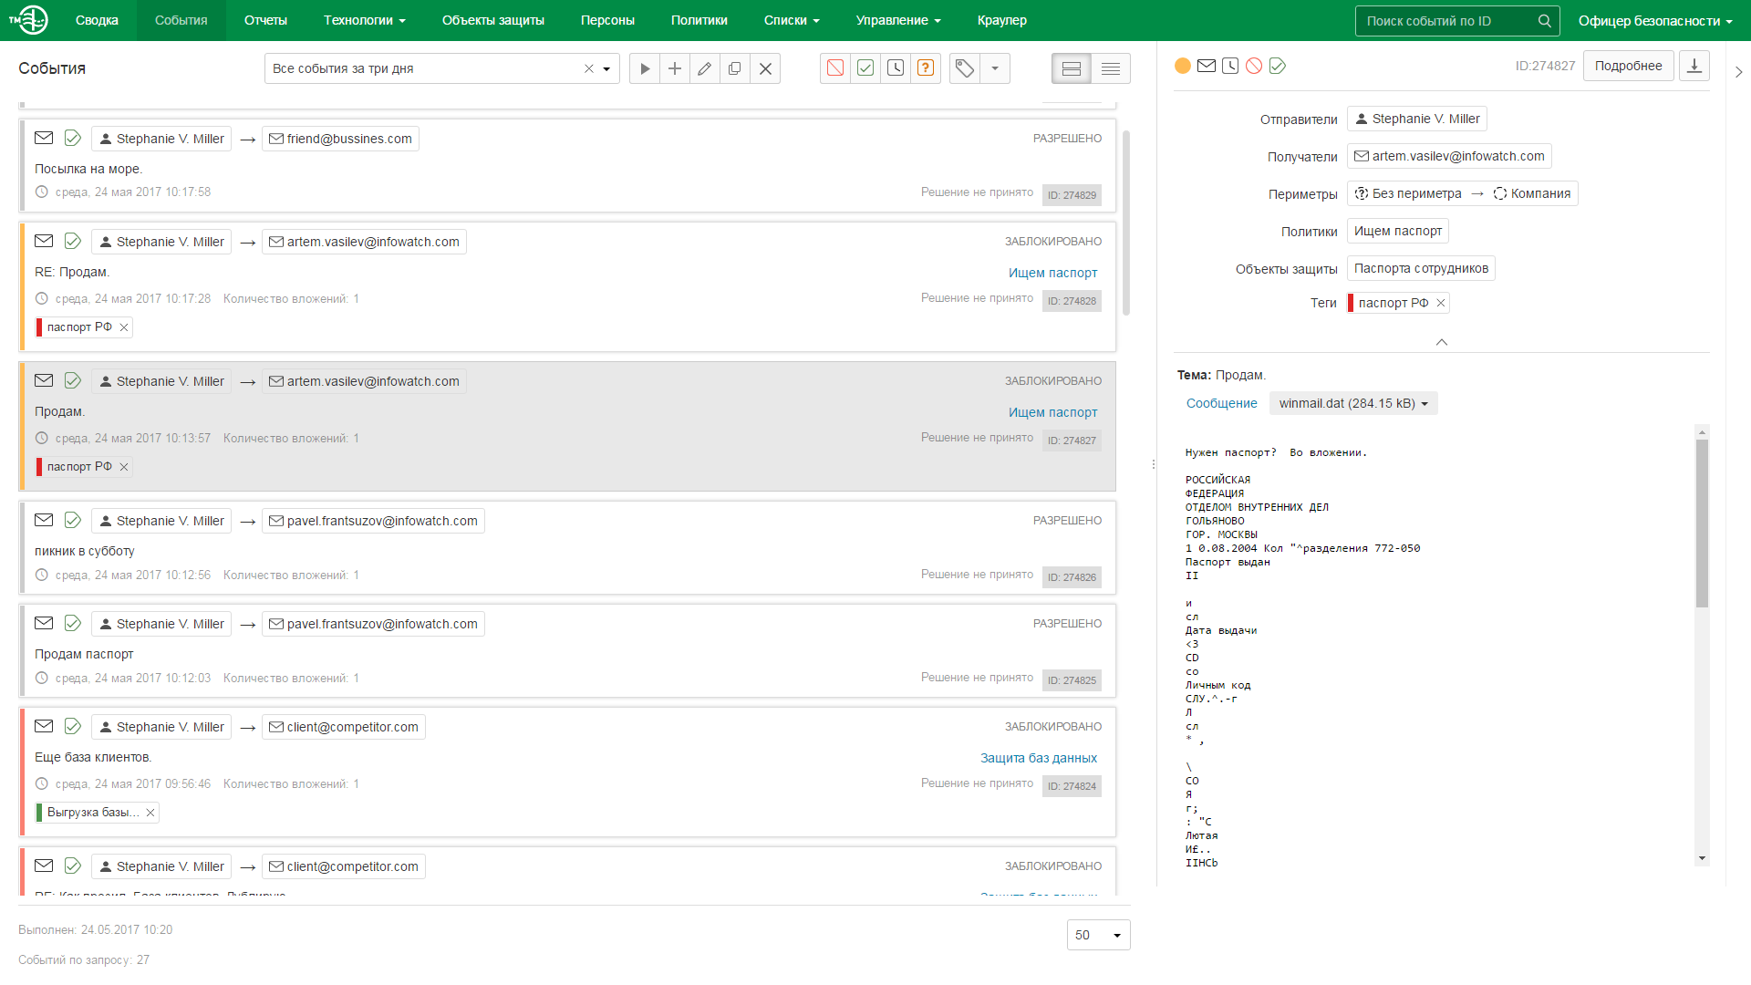The image size is (1751, 985).
Task: Click the Подробнее button
Action: [x=1628, y=66]
